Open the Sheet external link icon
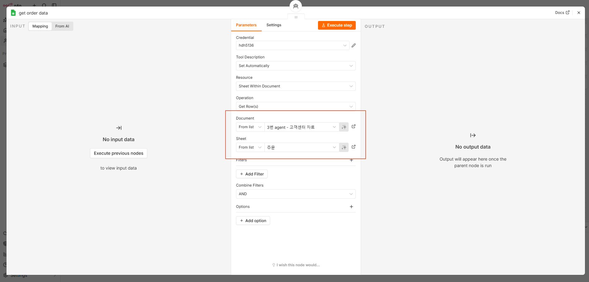The image size is (589, 282). (x=354, y=147)
